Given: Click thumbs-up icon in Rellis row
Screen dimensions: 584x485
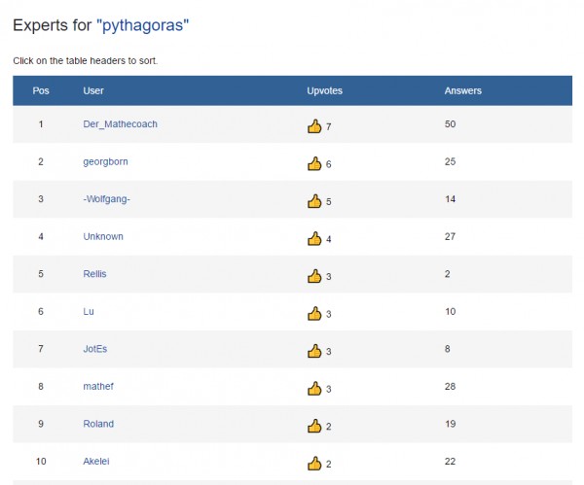Looking at the screenshot, I should point(314,276).
